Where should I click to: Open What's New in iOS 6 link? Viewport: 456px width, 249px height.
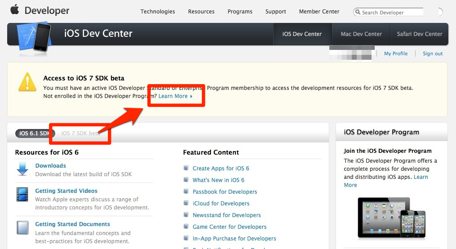pos(218,180)
